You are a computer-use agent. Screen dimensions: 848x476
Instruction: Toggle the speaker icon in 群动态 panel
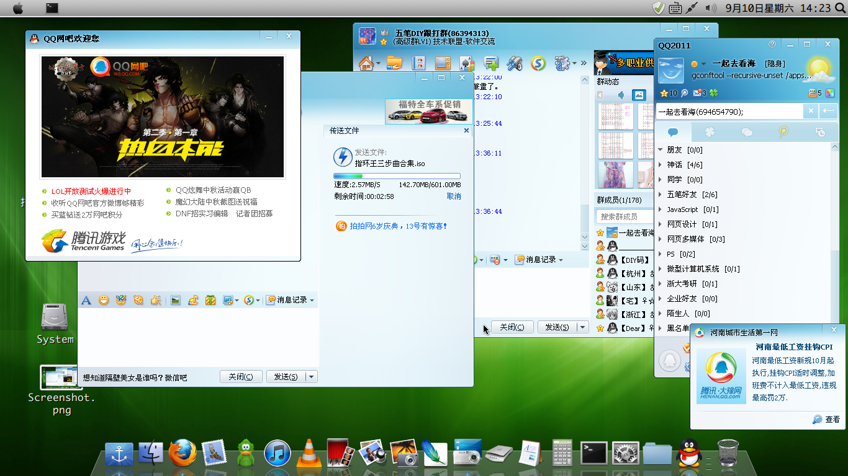point(621,95)
